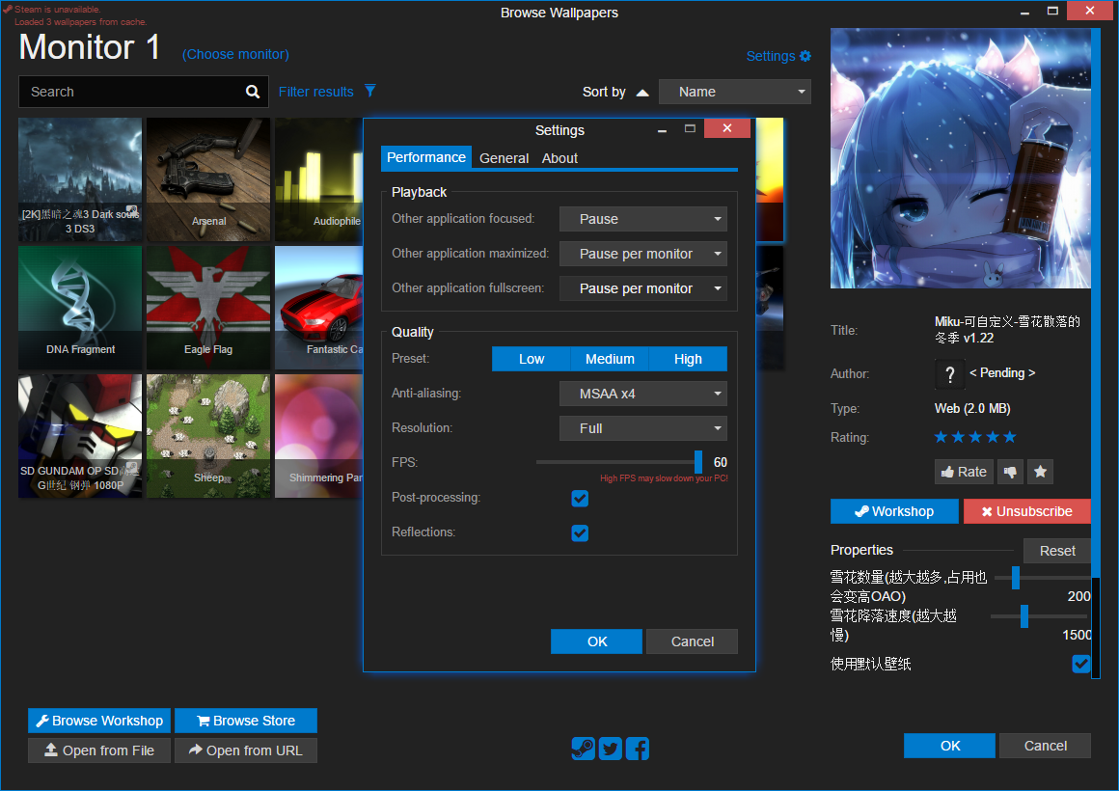The image size is (1119, 791).
Task: Click the Browse Workshop button
Action: tap(99, 721)
